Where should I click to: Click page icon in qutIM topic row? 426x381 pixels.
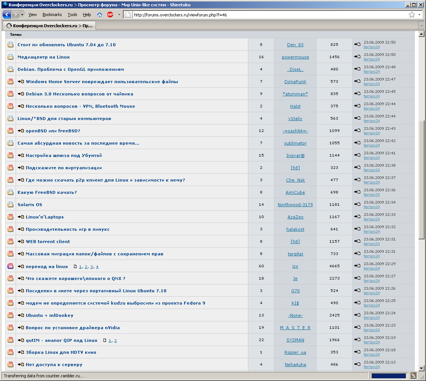(x=105, y=340)
